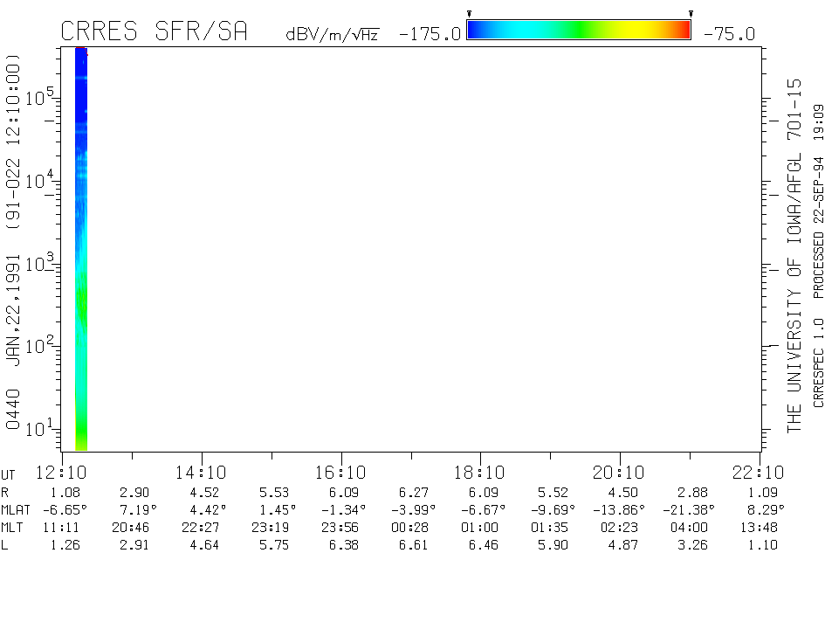The height and width of the screenshot is (629, 825).
Task: Click the University of Iowa/AFGL vertical text
Action: [x=794, y=255]
